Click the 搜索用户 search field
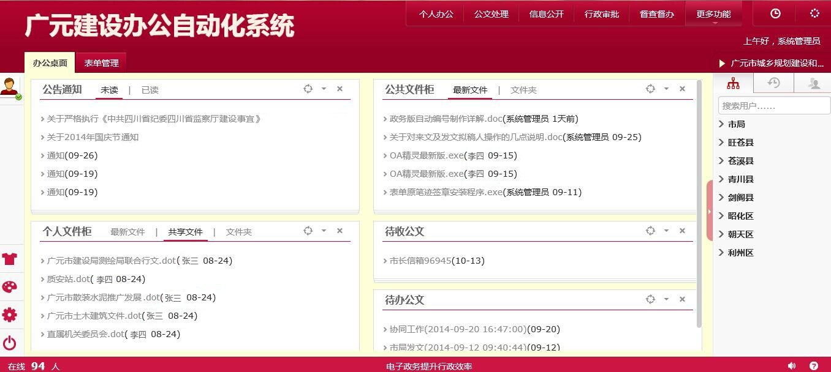Viewport: 831px width, 372px height. click(x=773, y=106)
